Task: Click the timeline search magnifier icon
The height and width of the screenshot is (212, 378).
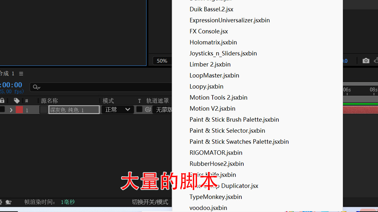Action: (x=36, y=87)
